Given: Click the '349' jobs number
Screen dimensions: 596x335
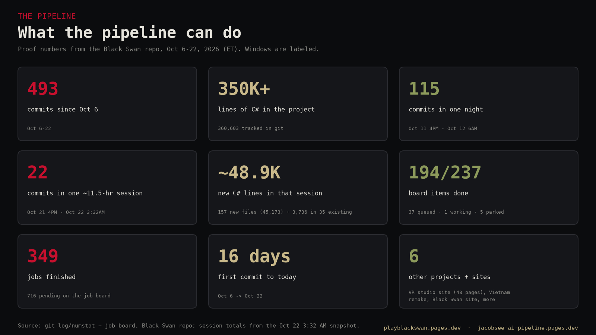Looking at the screenshot, I should pos(43,256).
